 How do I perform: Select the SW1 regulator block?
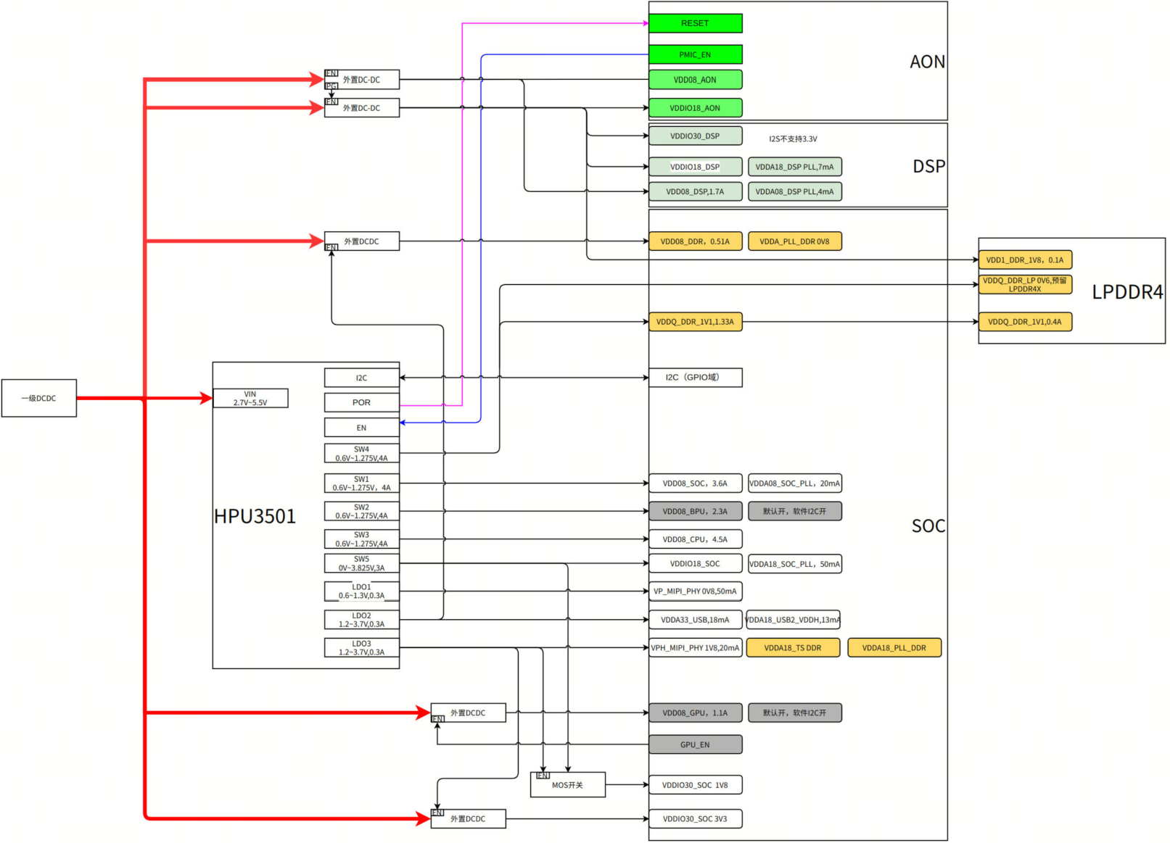point(361,483)
